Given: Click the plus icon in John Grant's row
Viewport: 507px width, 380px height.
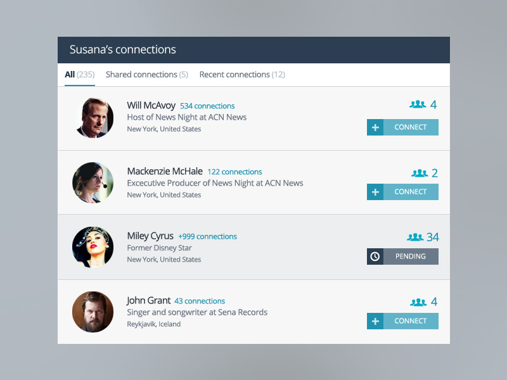Looking at the screenshot, I should tap(375, 321).
